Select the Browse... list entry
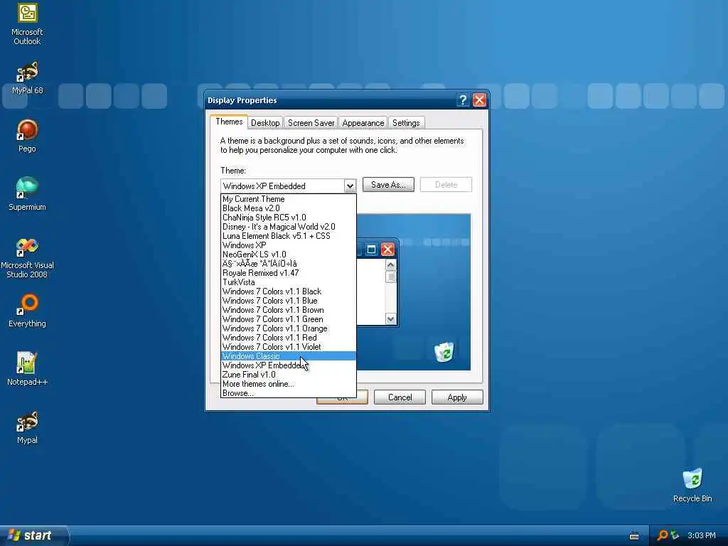The width and height of the screenshot is (728, 546). 289,393
